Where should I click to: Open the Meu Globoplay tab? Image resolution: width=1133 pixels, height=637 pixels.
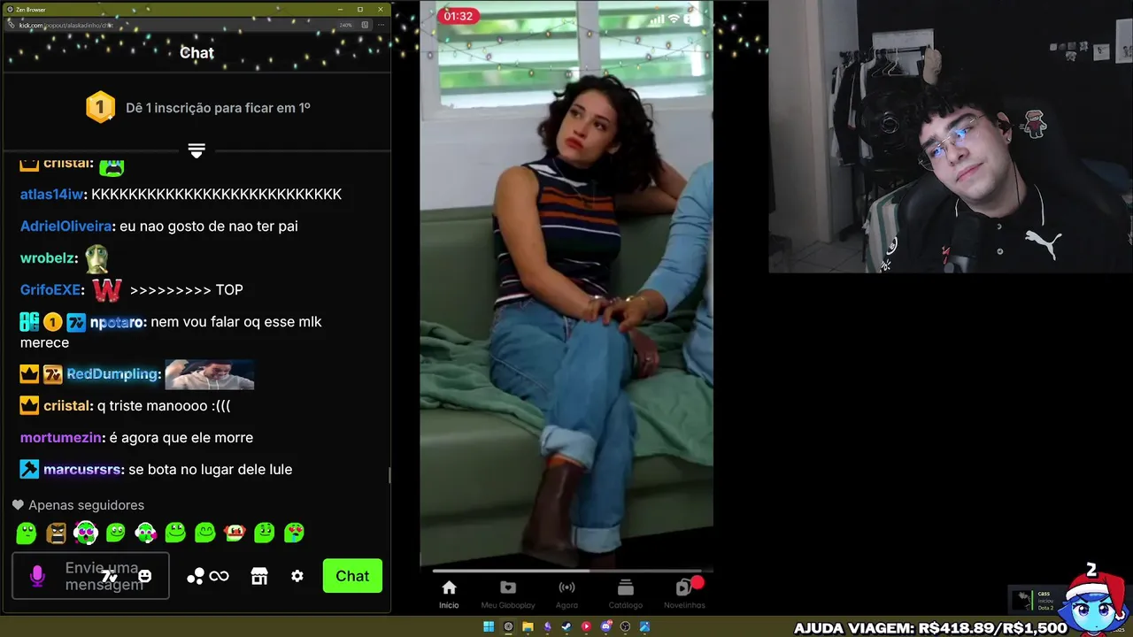tap(508, 594)
